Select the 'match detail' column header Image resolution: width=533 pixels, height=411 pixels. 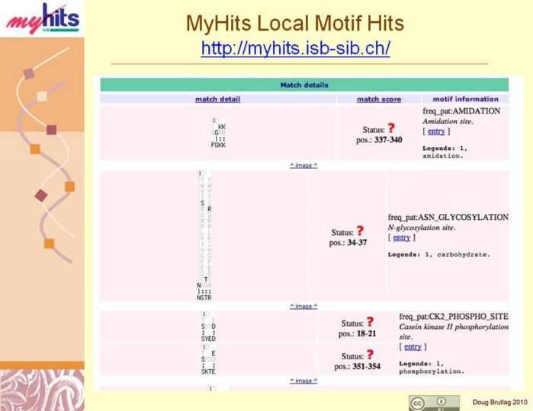pos(217,99)
